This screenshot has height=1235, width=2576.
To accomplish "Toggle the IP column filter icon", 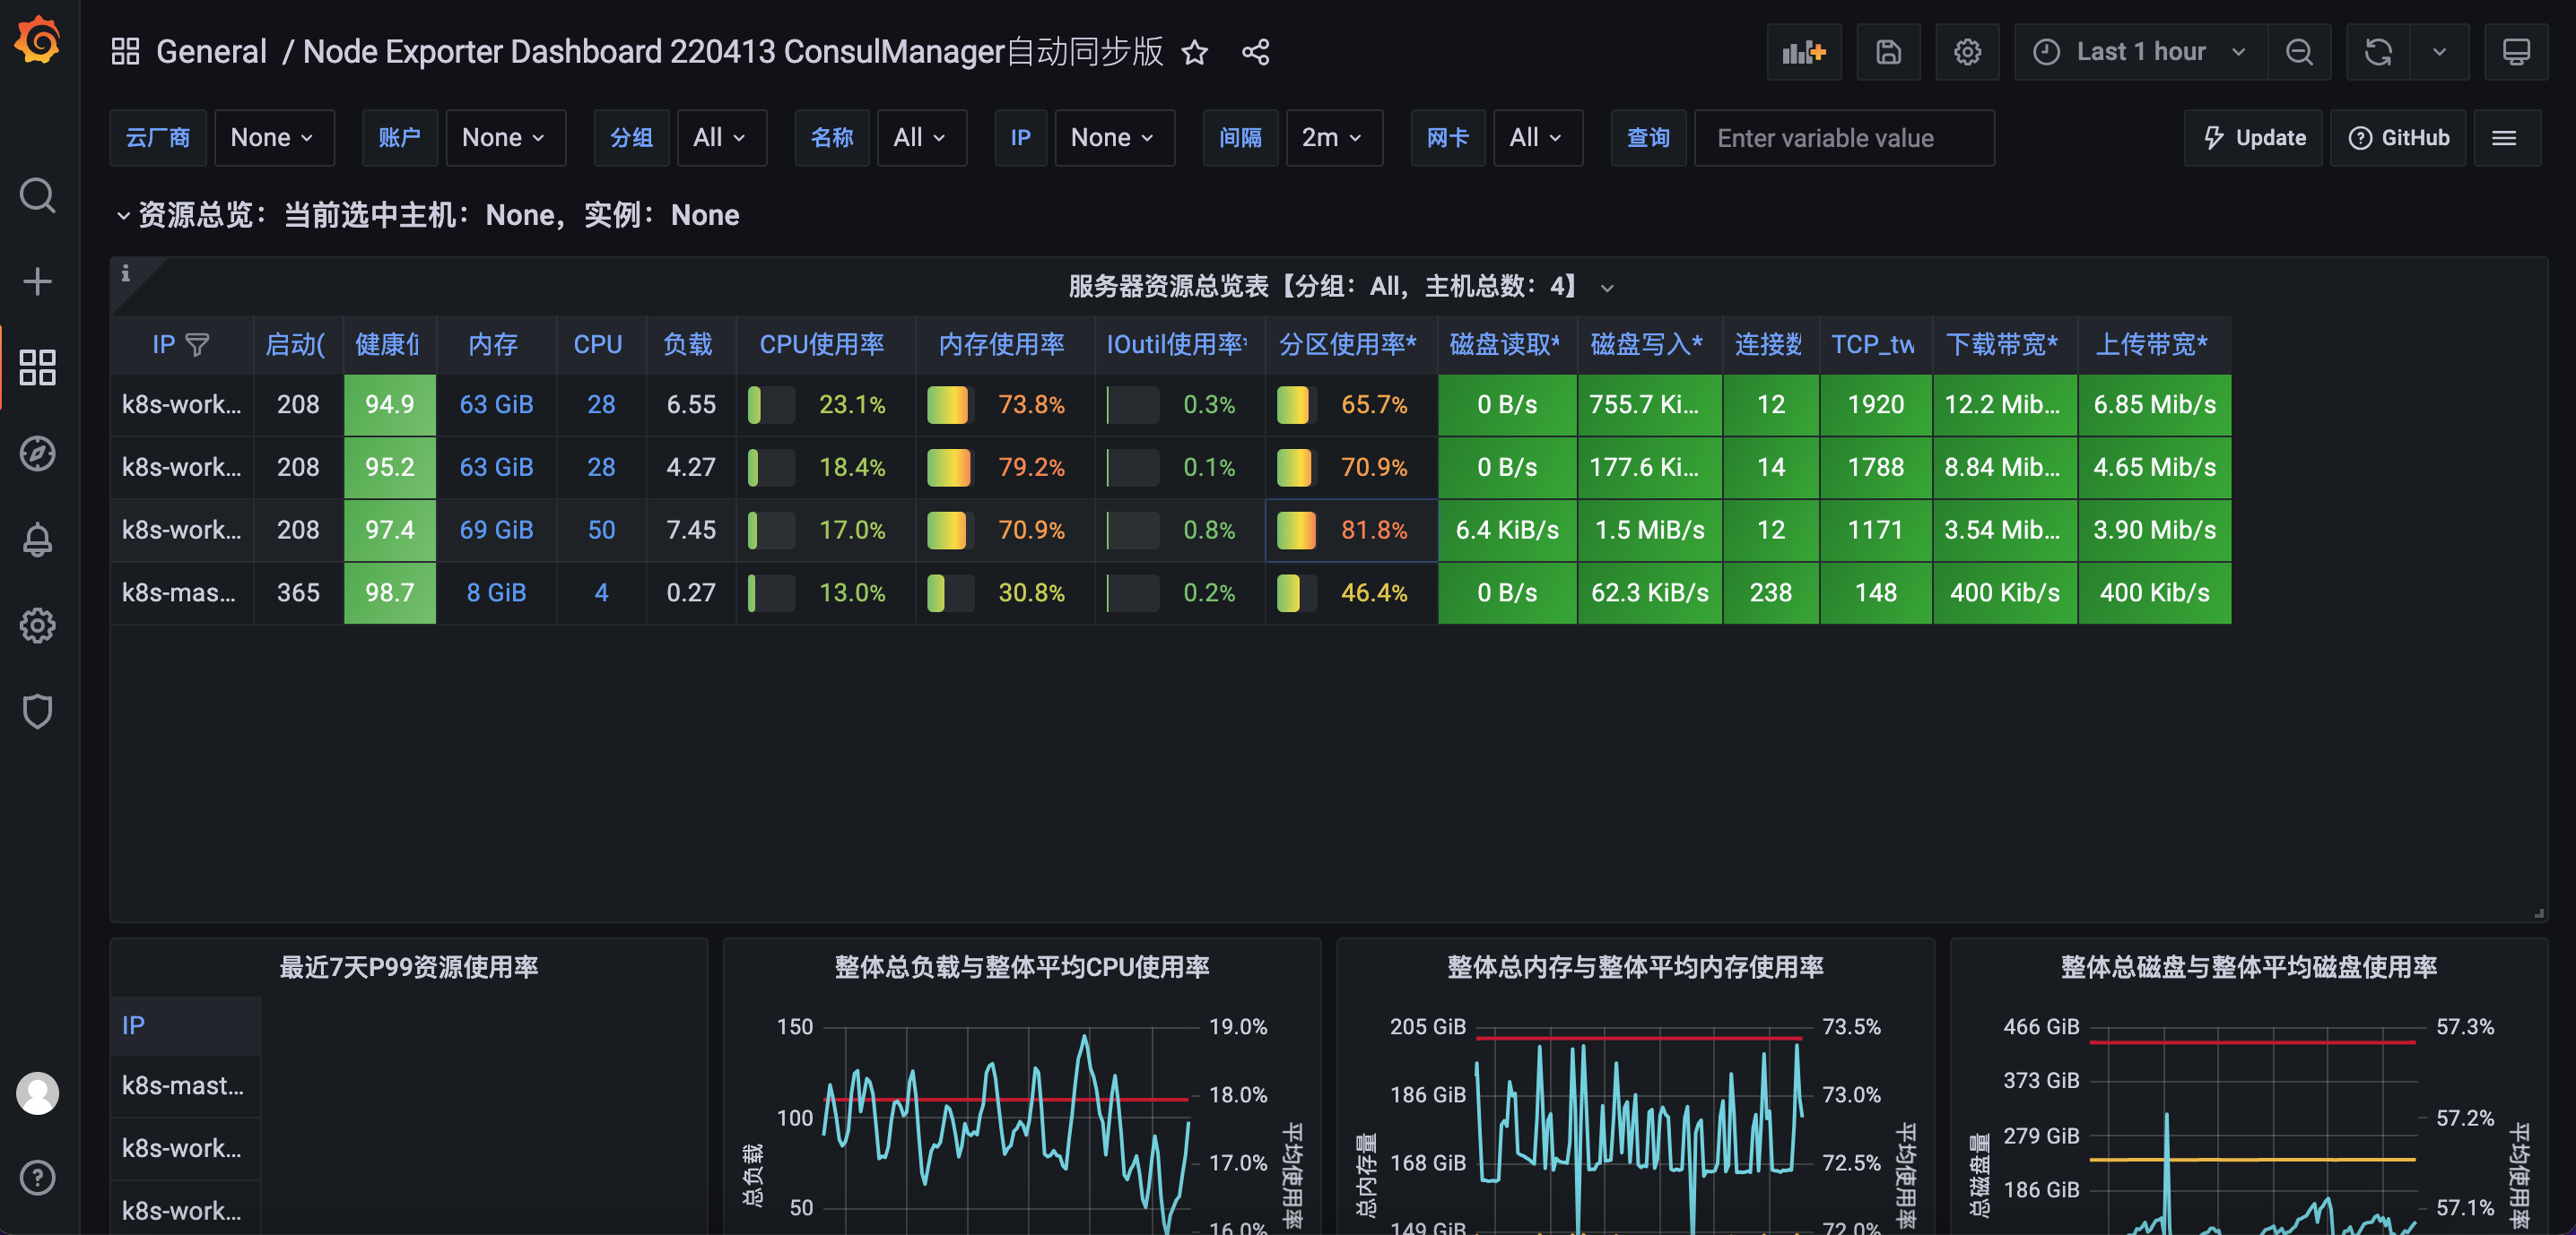I will (x=198, y=345).
